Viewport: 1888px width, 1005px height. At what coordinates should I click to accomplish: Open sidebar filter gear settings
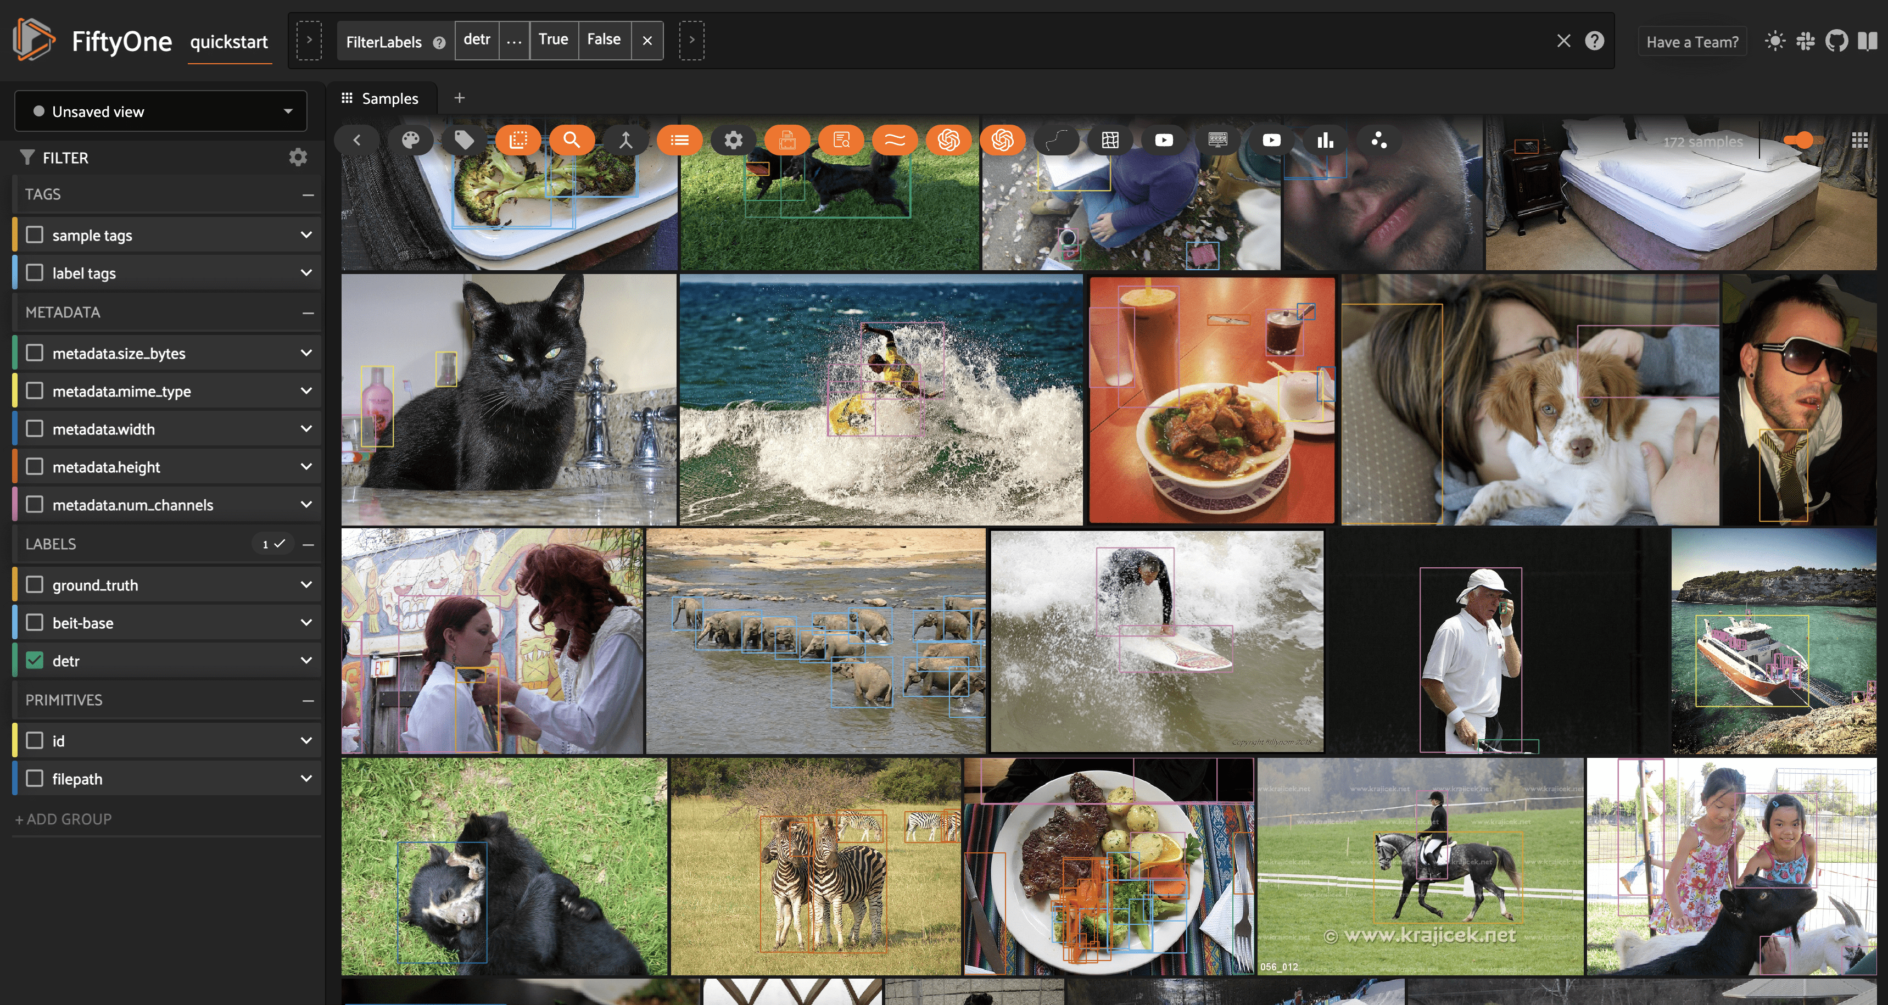click(x=298, y=157)
